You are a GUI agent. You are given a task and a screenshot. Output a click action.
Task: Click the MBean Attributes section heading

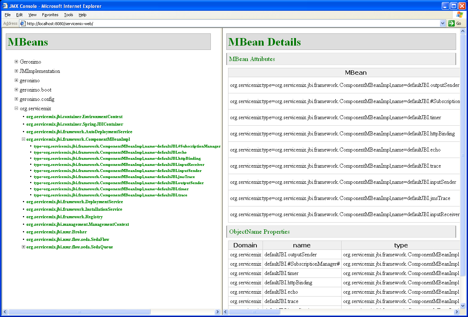click(x=341, y=59)
